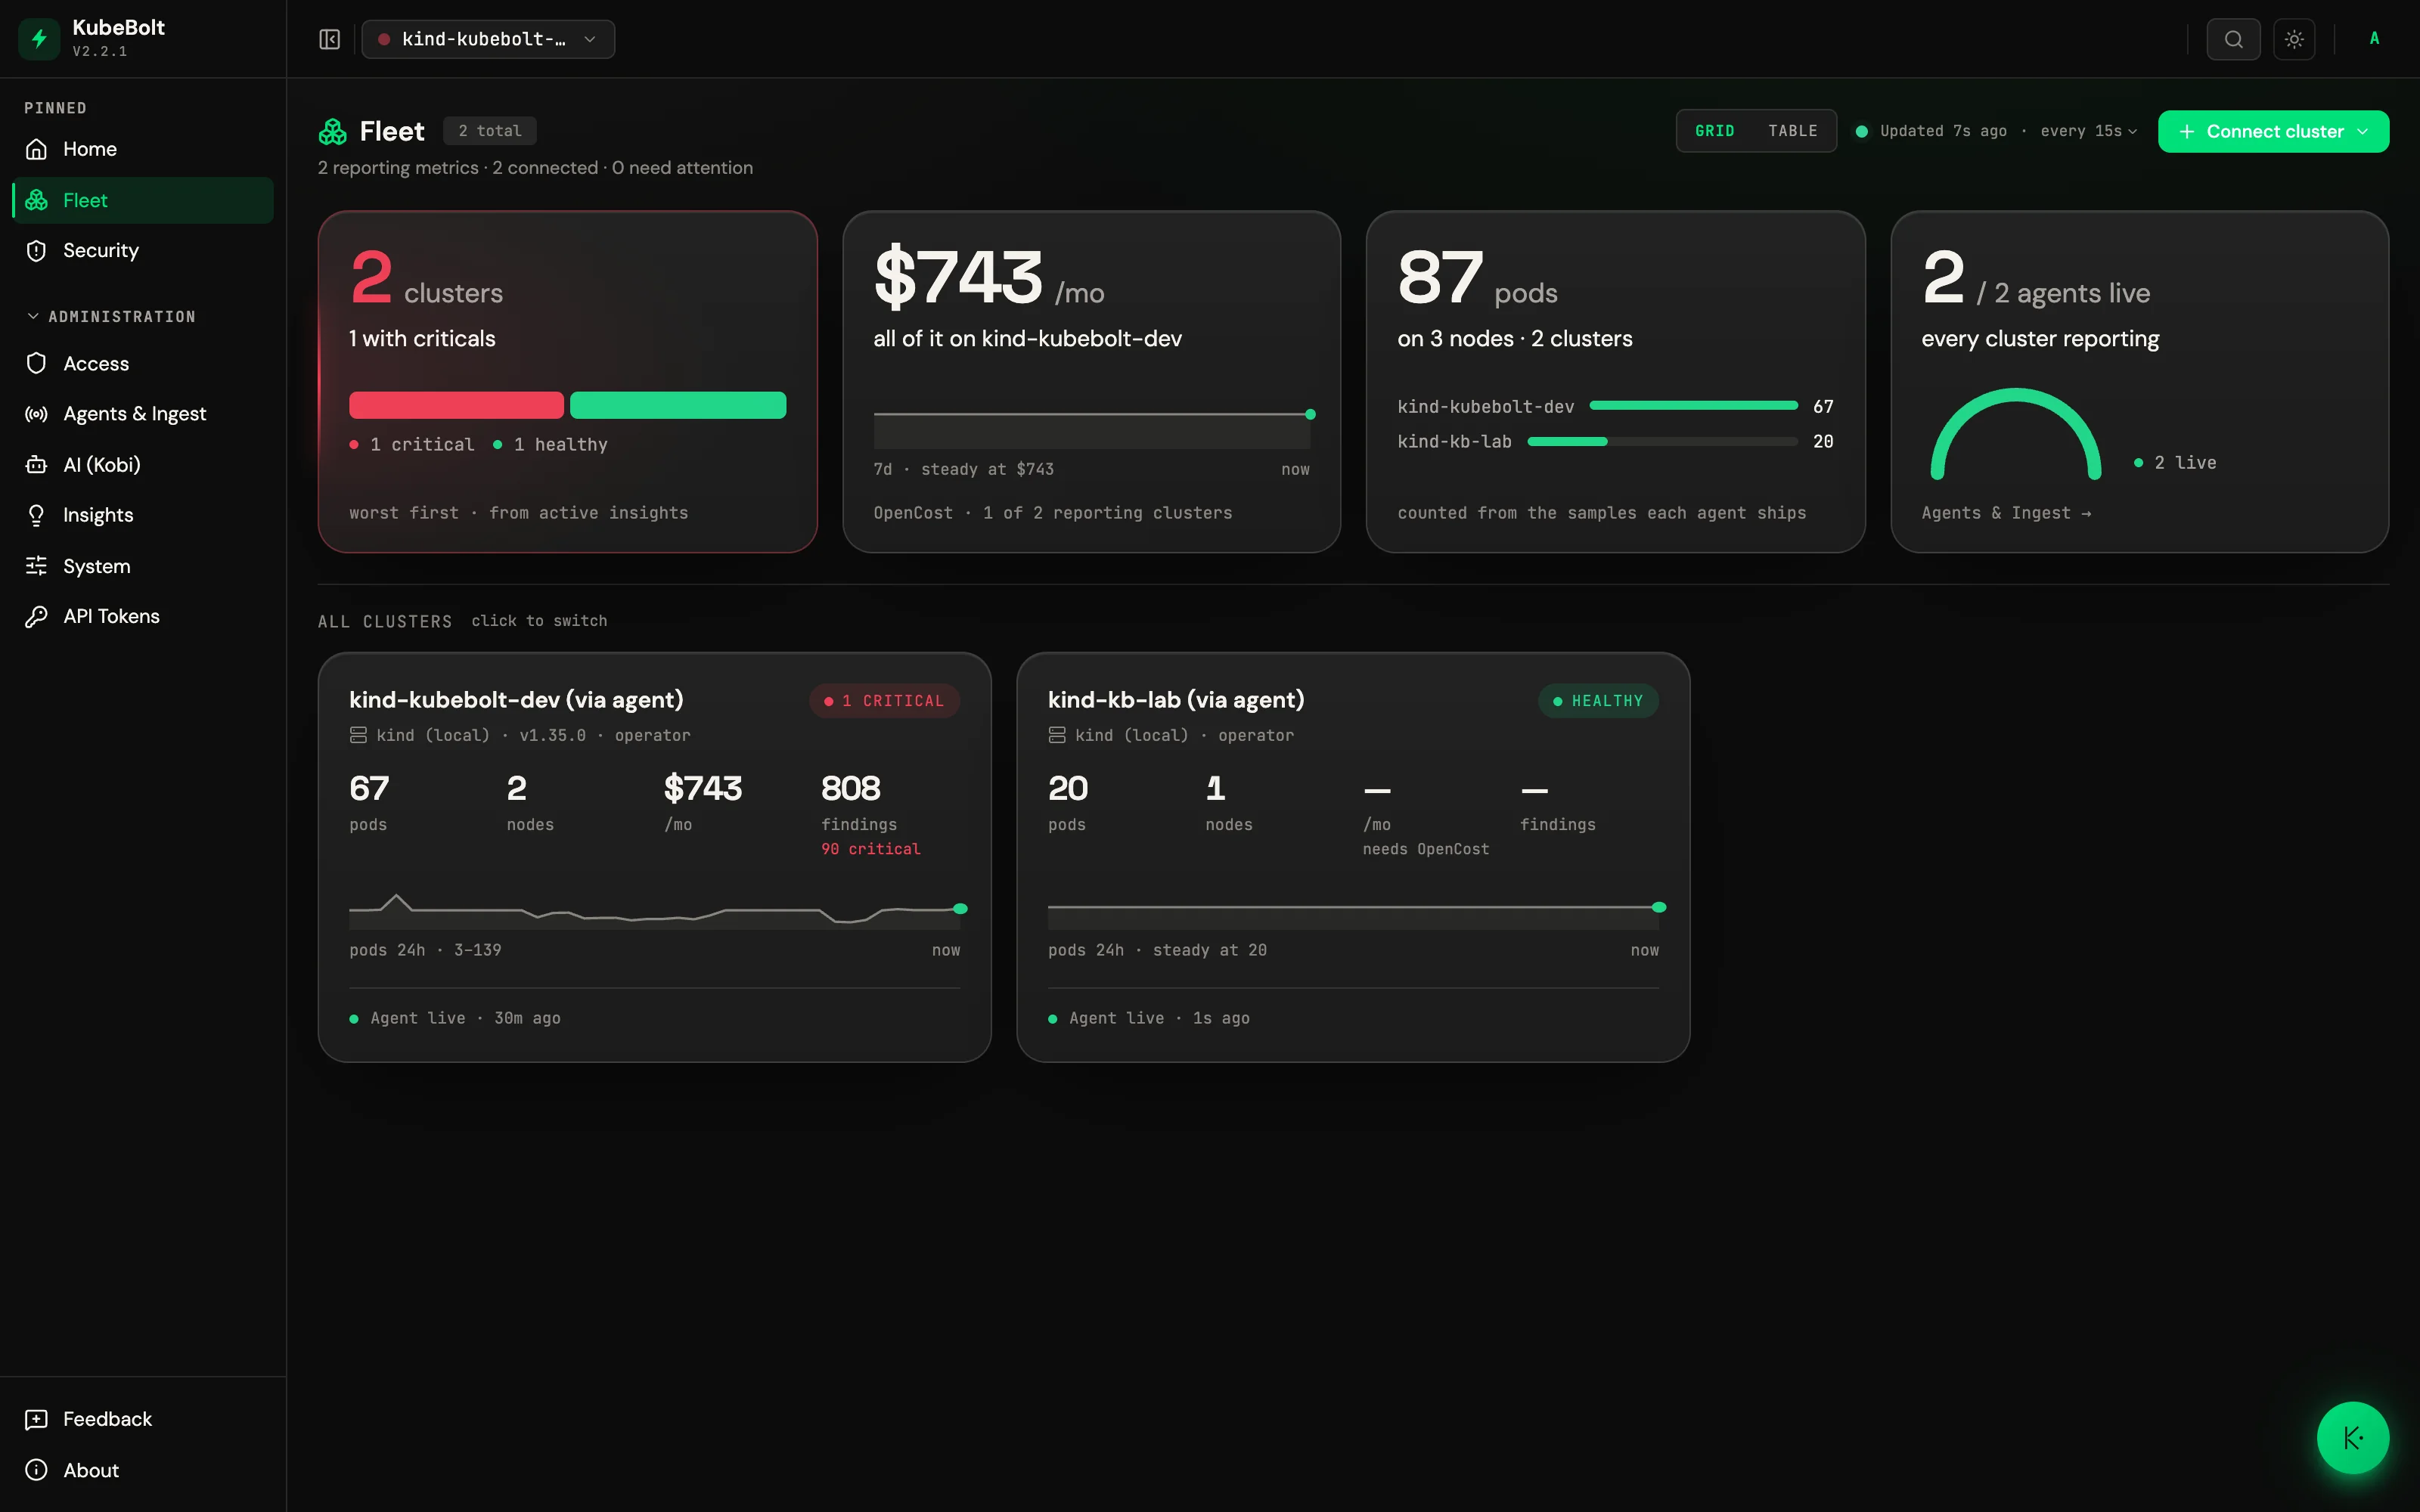
Task: Click the 1 CRITICAL status badge
Action: click(x=884, y=701)
